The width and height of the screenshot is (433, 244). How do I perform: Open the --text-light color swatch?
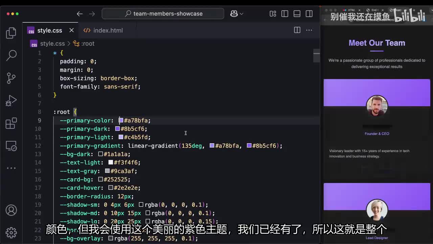[x=111, y=163]
